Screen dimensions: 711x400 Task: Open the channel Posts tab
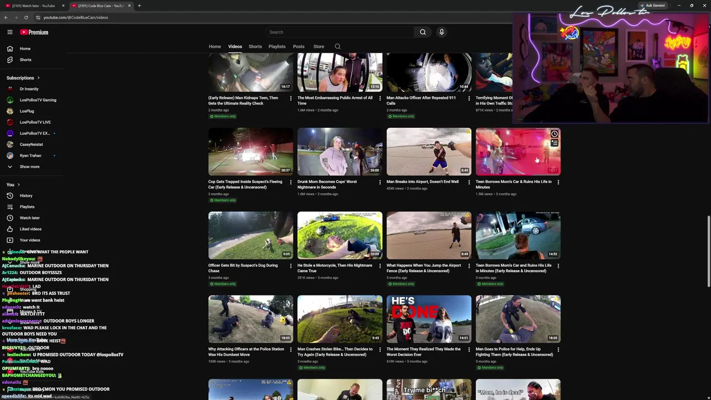[x=299, y=47]
